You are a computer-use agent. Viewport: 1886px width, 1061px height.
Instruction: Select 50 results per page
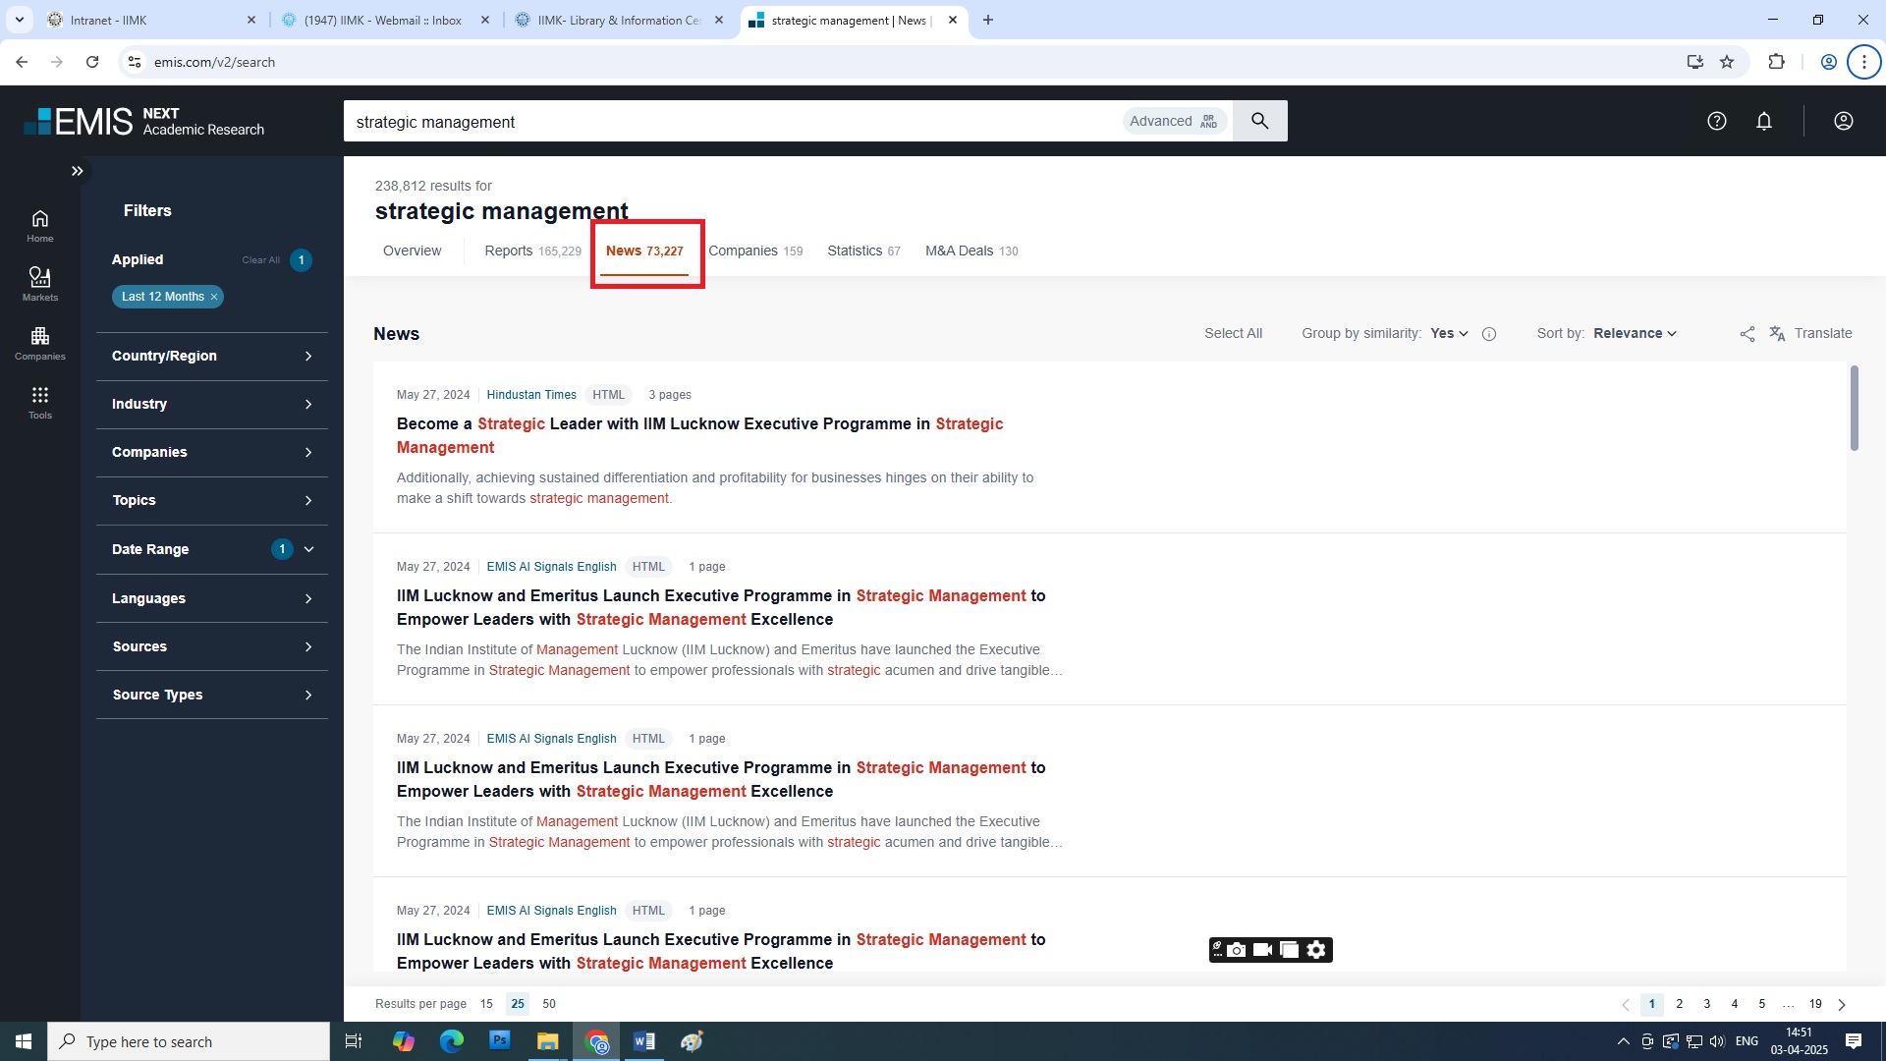(x=549, y=1004)
